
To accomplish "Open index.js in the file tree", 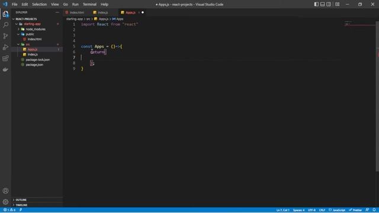I will (x=33, y=54).
